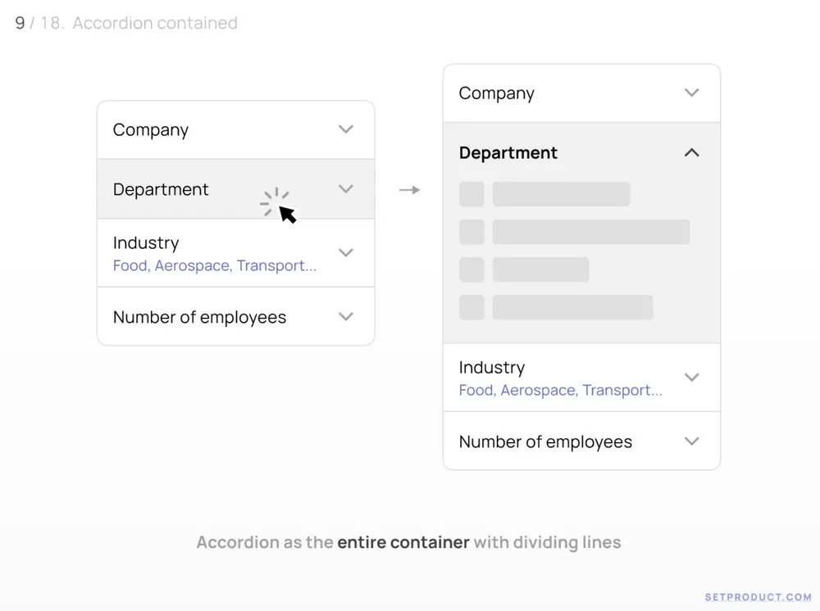
Task: Click the Industry values text in right accordion
Action: pos(561,391)
